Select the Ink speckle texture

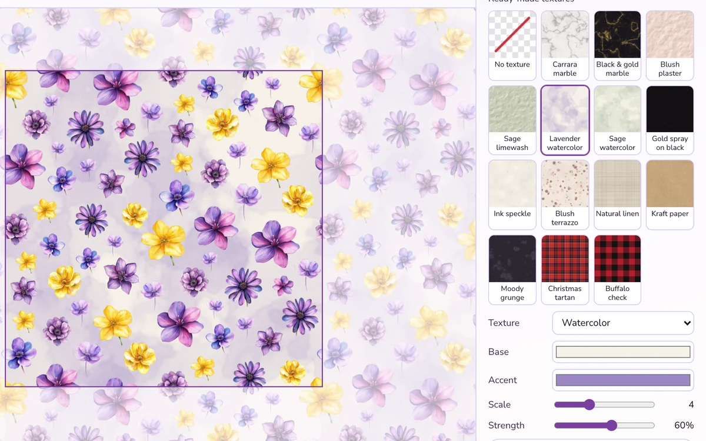click(512, 195)
